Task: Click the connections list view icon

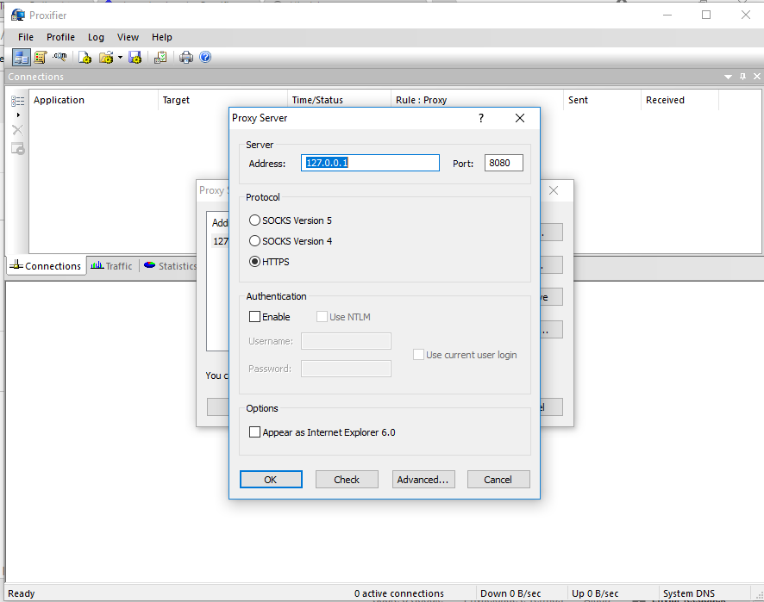Action: click(x=17, y=101)
